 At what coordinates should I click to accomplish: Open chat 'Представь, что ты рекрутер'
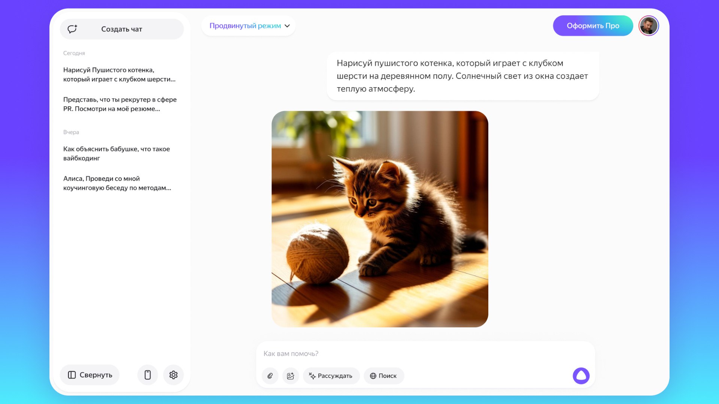120,104
